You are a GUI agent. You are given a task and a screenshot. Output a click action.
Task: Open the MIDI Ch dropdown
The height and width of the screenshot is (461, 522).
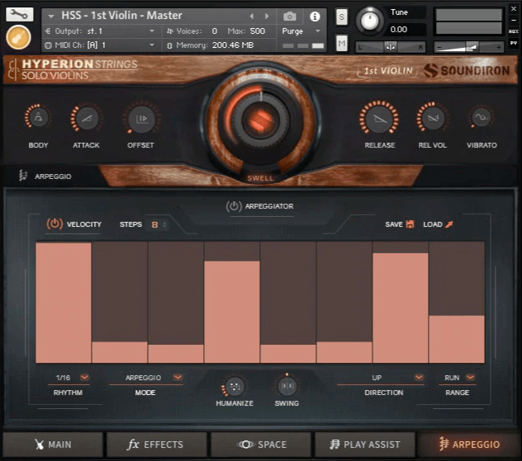pyautogui.click(x=152, y=45)
